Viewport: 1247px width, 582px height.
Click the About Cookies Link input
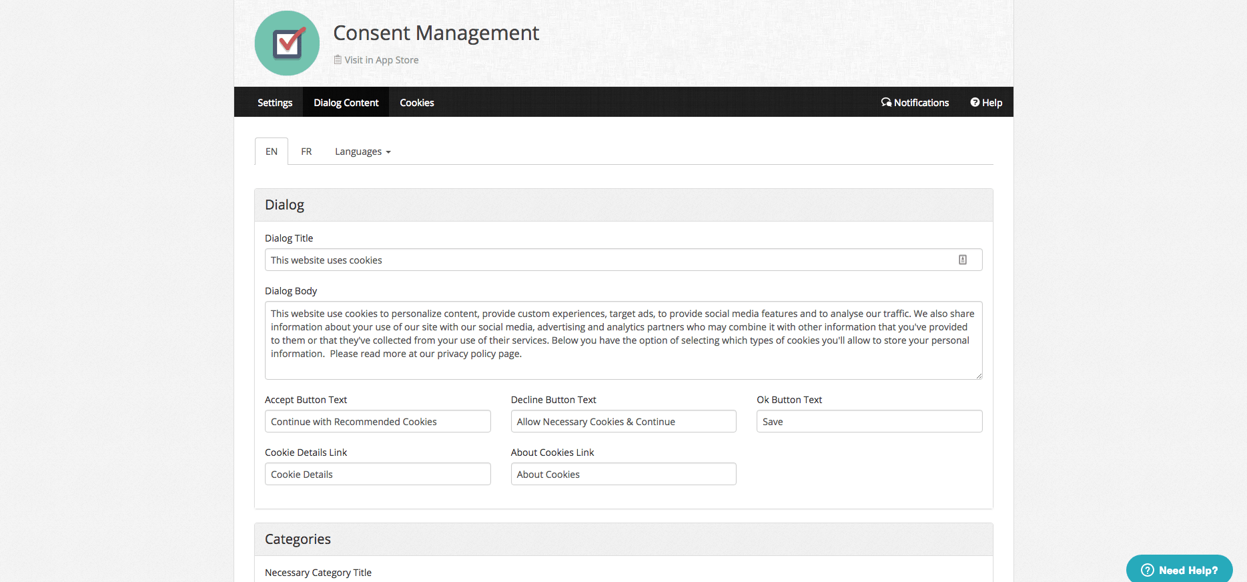coord(623,474)
